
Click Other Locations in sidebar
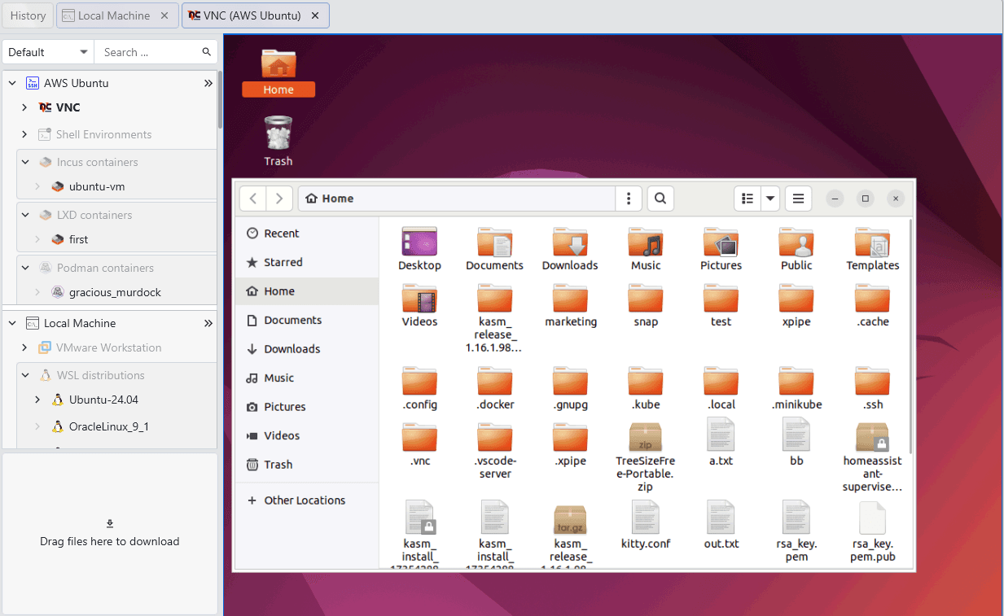pos(304,500)
